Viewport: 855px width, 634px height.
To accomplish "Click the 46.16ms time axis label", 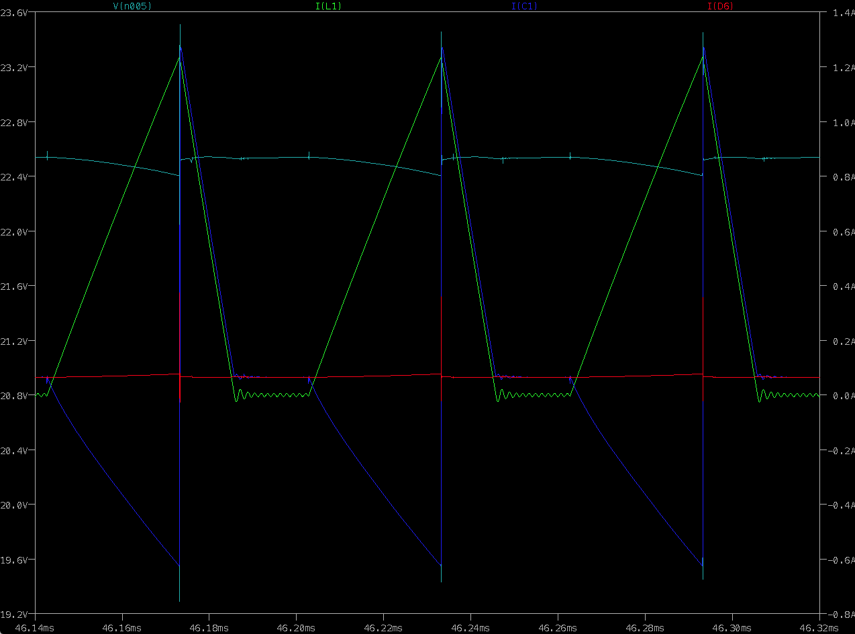I will coord(122,627).
